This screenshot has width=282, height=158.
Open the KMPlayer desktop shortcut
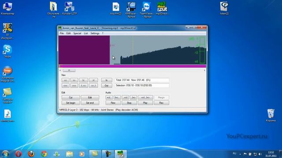pos(131,10)
